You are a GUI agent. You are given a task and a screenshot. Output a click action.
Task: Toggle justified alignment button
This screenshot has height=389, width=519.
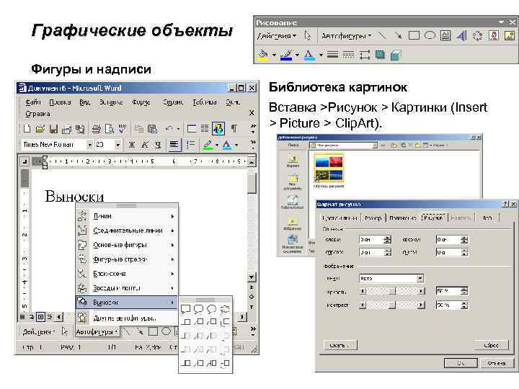click(174, 145)
